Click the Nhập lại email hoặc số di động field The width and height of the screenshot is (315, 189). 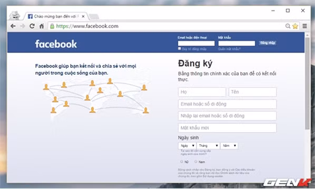click(227, 116)
